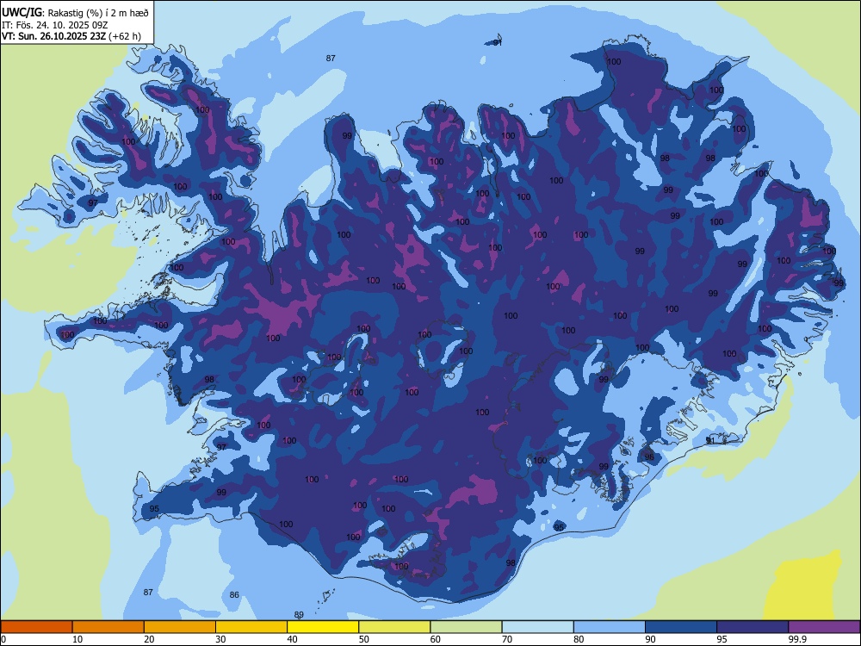Click the "60" tick label on the color scale
The width and height of the screenshot is (861, 646).
(436, 639)
